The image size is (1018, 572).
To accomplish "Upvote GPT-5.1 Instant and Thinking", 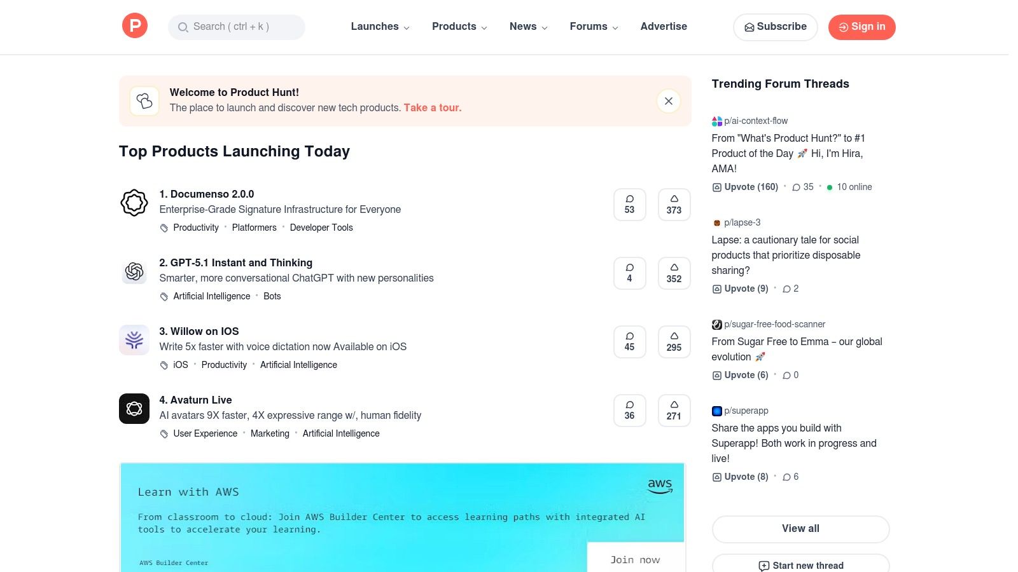I will click(674, 273).
